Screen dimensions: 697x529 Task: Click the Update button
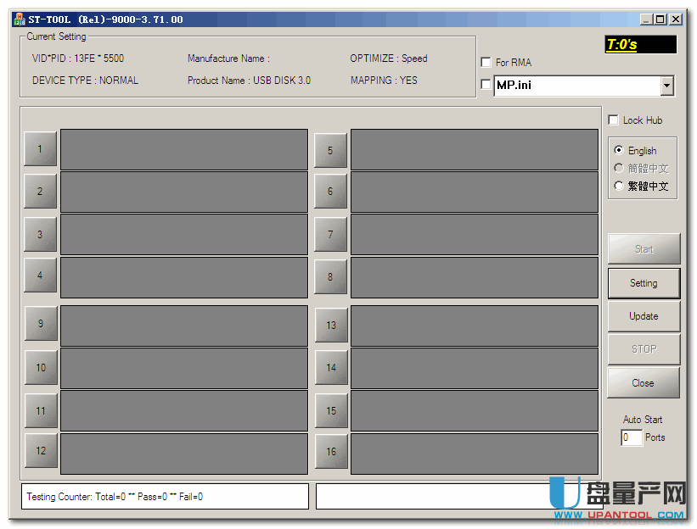(x=644, y=316)
